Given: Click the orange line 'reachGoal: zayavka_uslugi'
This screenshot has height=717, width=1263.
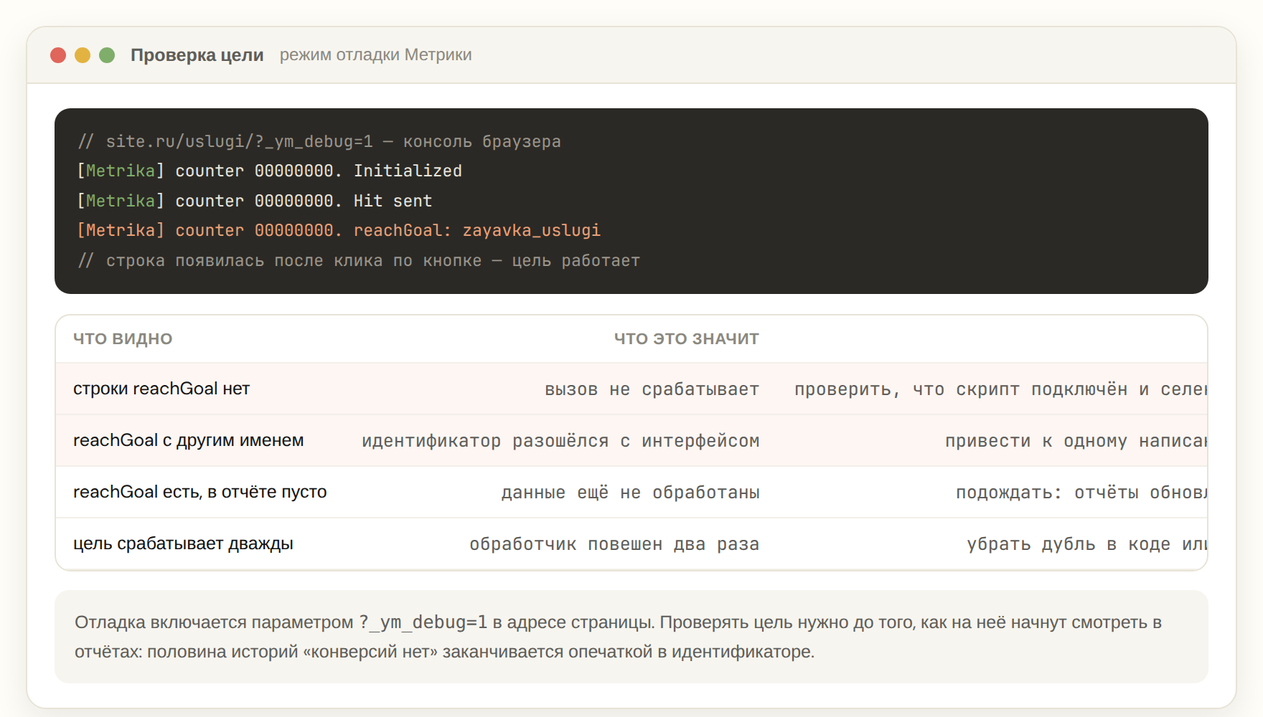Looking at the screenshot, I should (339, 231).
